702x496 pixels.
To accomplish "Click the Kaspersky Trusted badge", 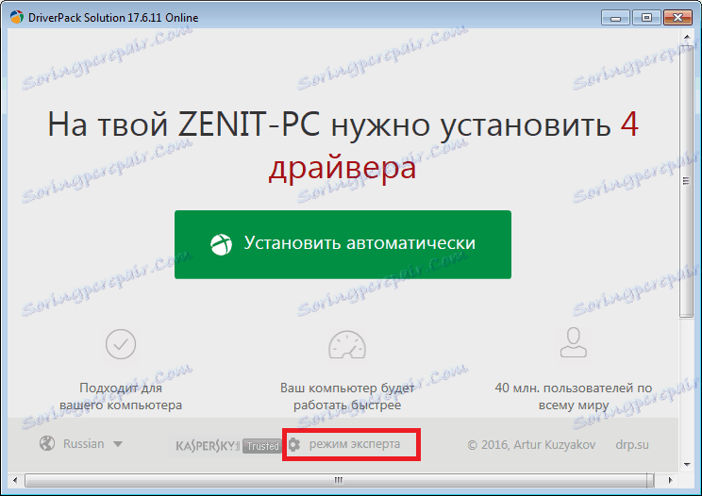I will pos(227,446).
